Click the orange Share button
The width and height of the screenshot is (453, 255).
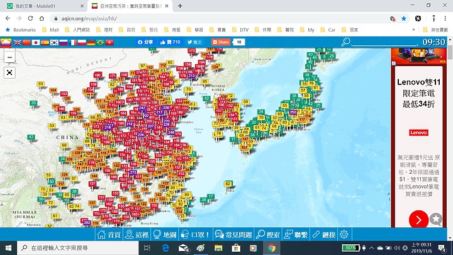point(221,42)
